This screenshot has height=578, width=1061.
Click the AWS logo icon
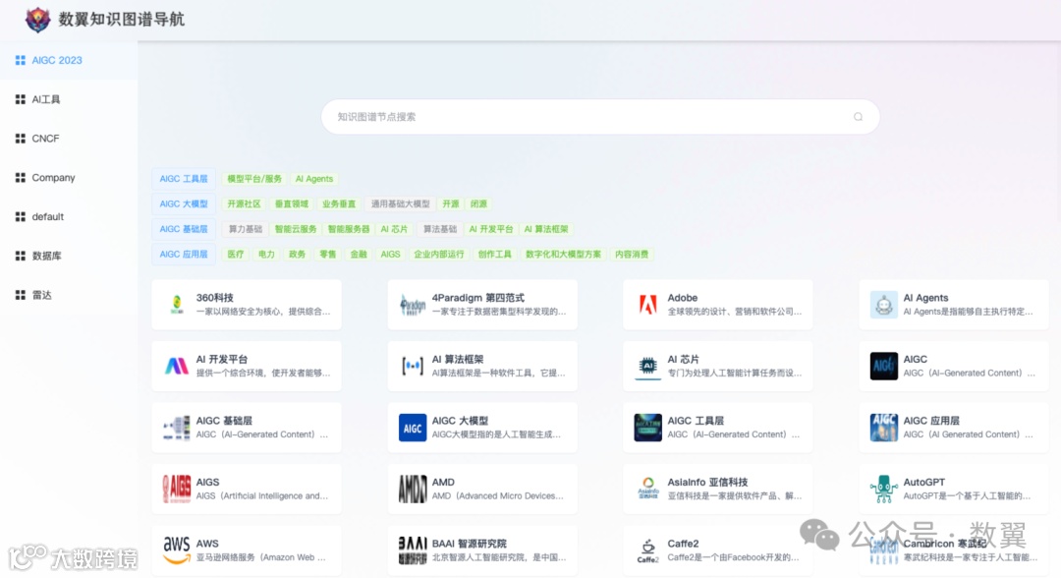[177, 550]
